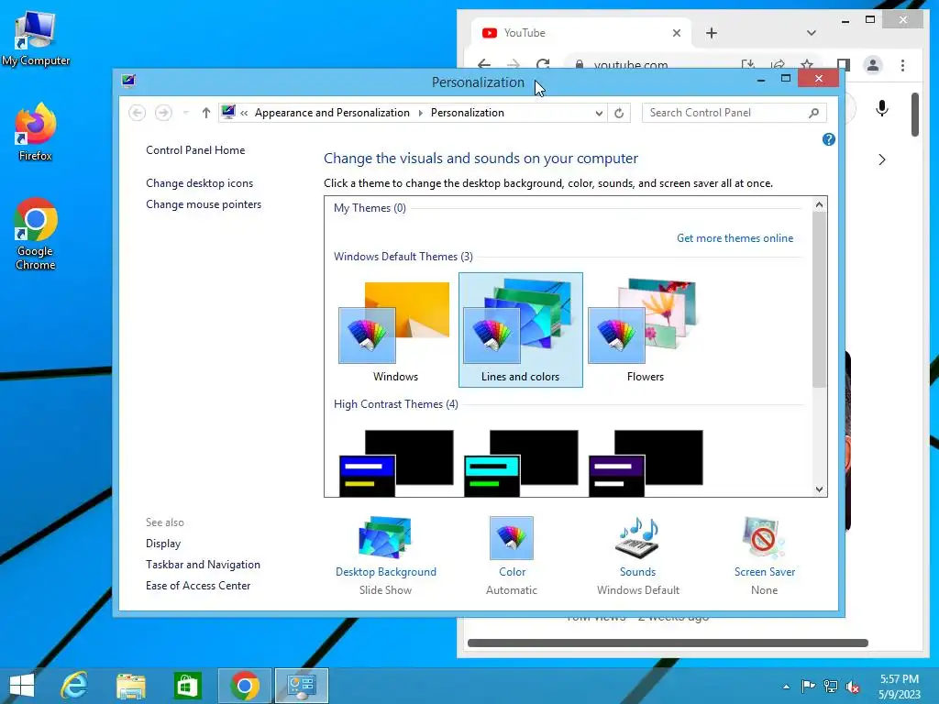Screen dimensions: 939x704
Task: Click Chrome's tab search chevron
Action: click(x=811, y=33)
